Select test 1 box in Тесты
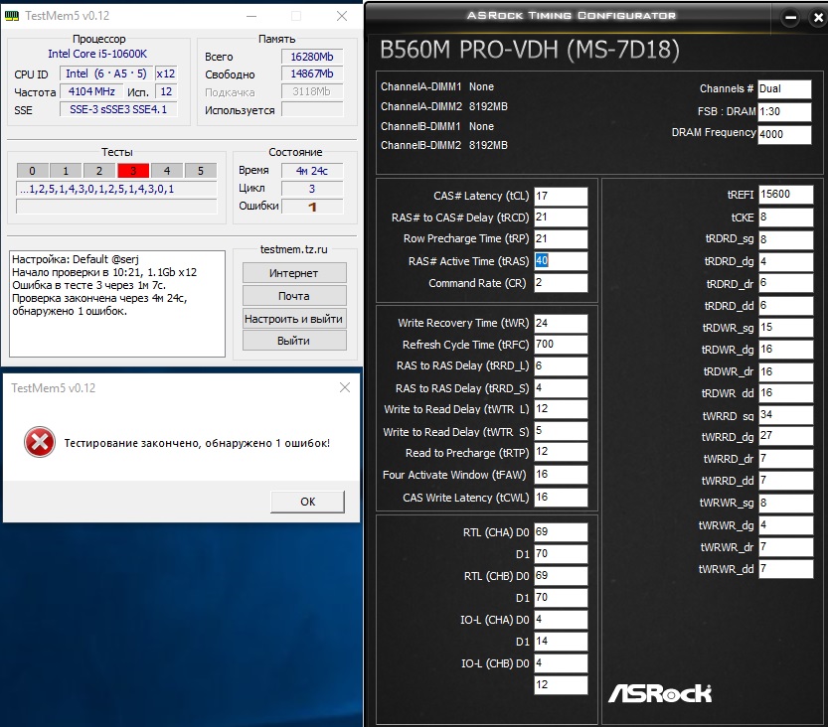This screenshot has height=727, width=828. pyautogui.click(x=66, y=171)
